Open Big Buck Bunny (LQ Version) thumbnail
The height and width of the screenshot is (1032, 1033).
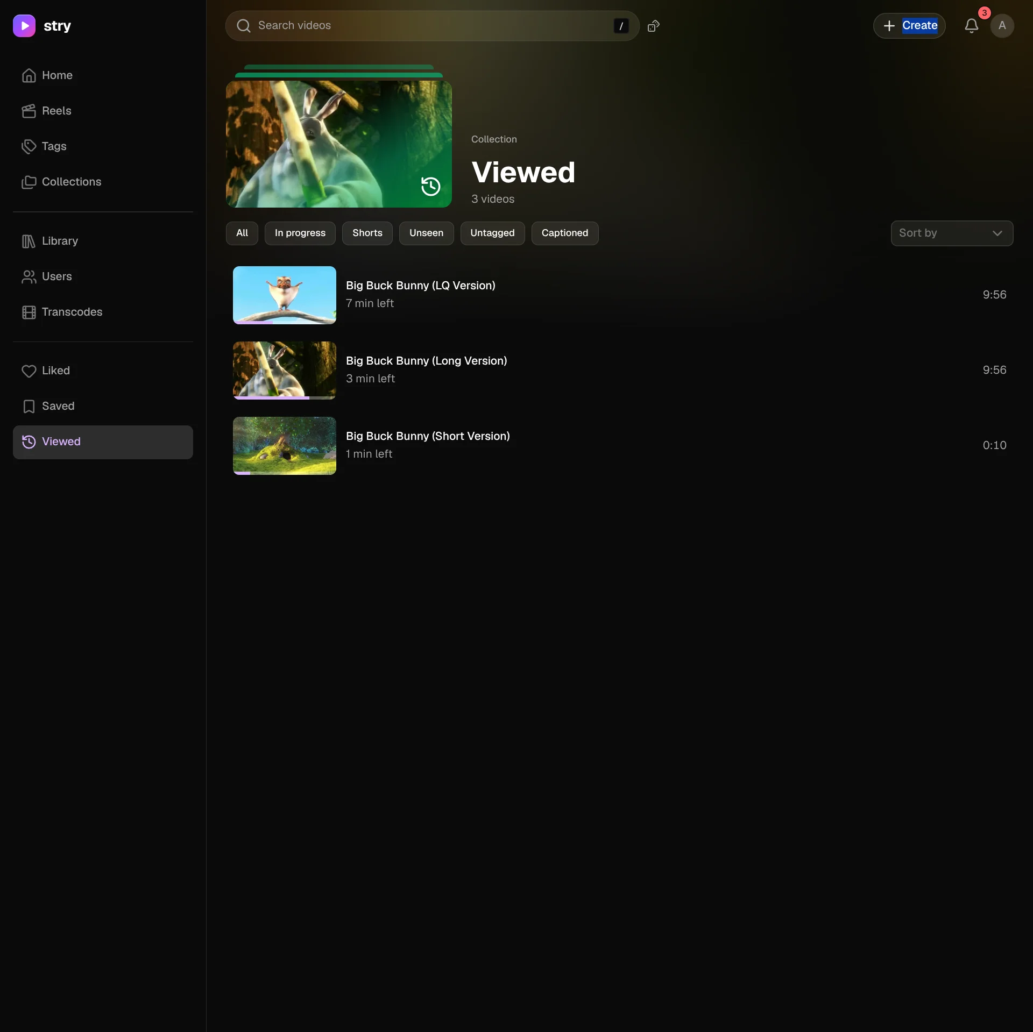[285, 295]
